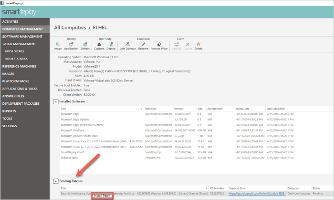Screen dimensions: 334x200
Task: Open Reference Machines section
Action: point(25,66)
